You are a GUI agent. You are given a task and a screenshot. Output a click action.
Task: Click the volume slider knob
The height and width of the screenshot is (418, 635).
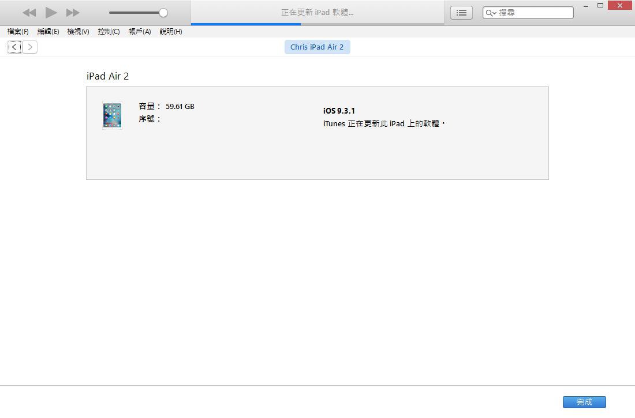pyautogui.click(x=163, y=13)
